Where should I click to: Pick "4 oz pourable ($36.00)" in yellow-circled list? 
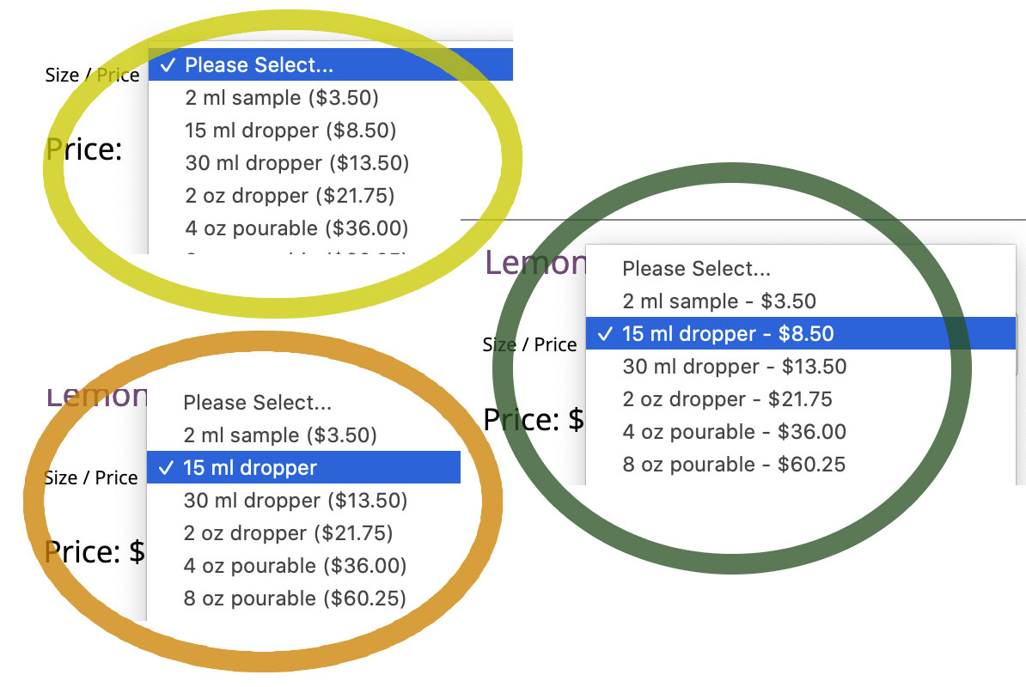[x=296, y=228]
